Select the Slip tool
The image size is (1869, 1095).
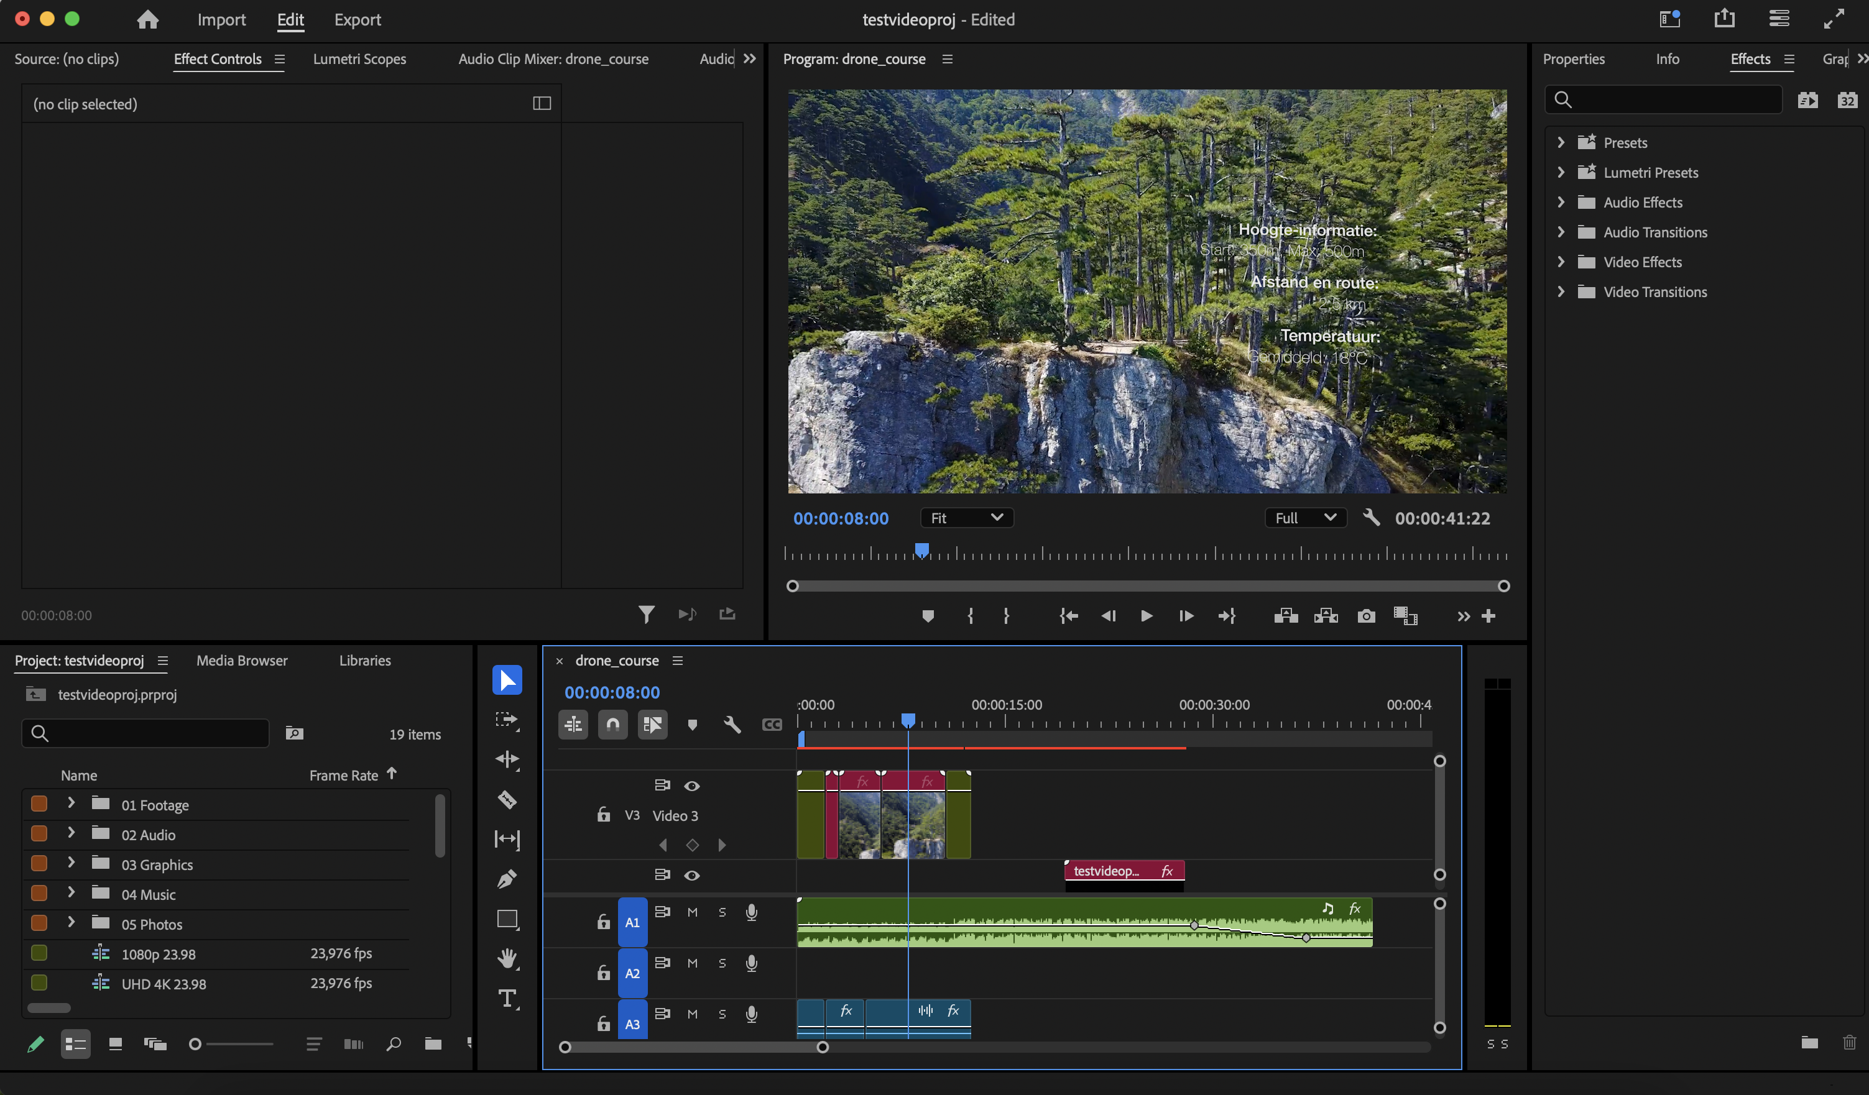pos(507,839)
